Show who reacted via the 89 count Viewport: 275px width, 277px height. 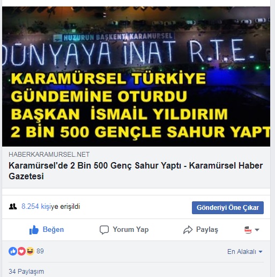(x=40, y=251)
